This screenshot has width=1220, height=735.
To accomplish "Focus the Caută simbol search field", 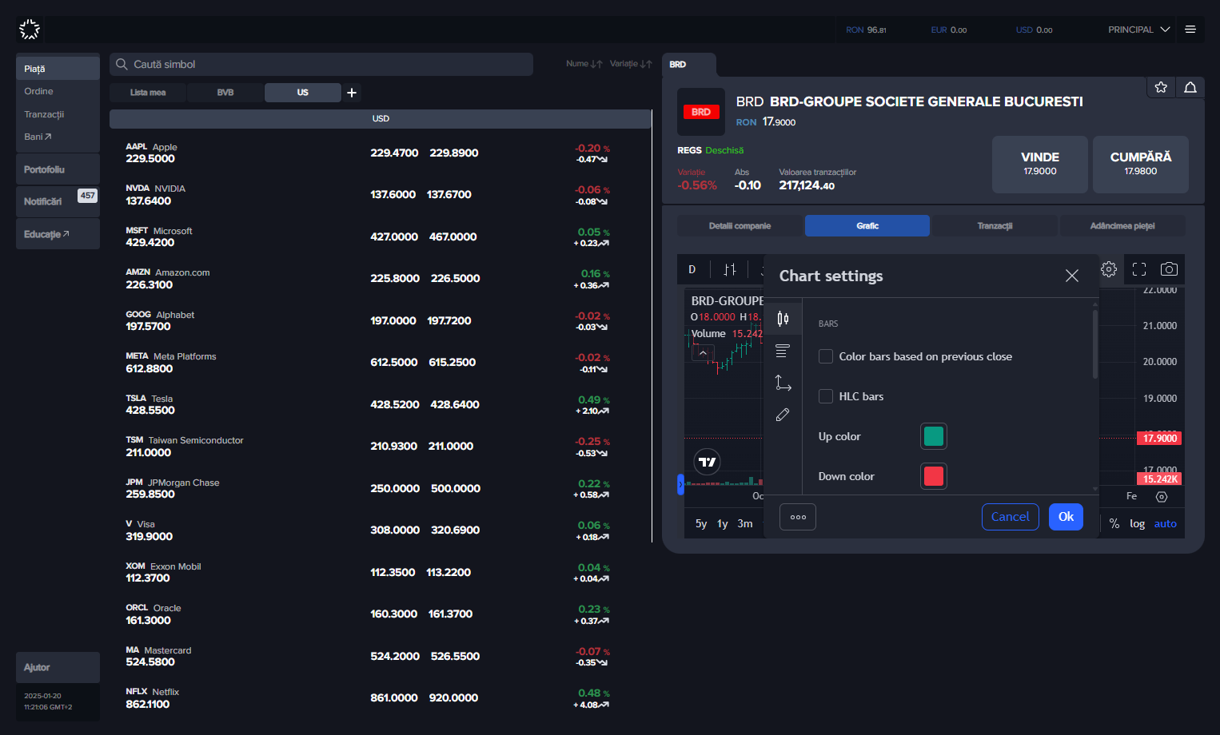I will pyautogui.click(x=321, y=64).
